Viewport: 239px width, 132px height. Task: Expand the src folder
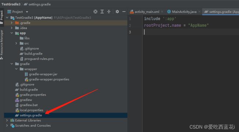coord(16,43)
